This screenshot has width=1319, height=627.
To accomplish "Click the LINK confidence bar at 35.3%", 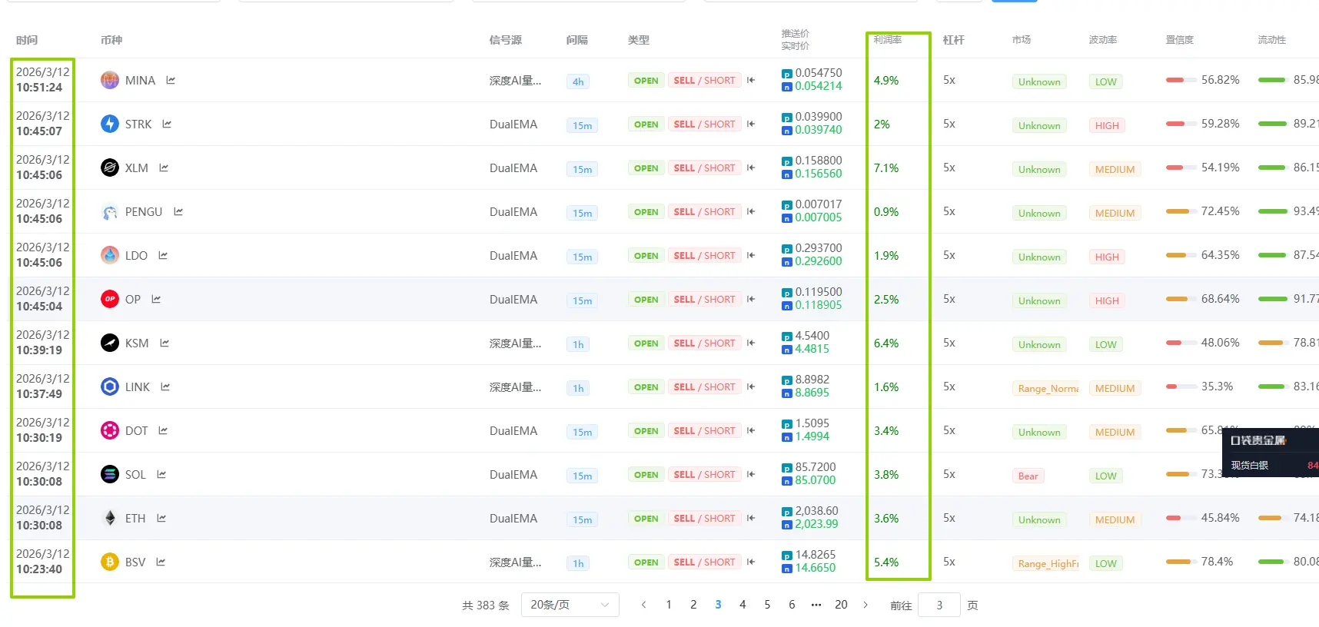I will [1181, 386].
